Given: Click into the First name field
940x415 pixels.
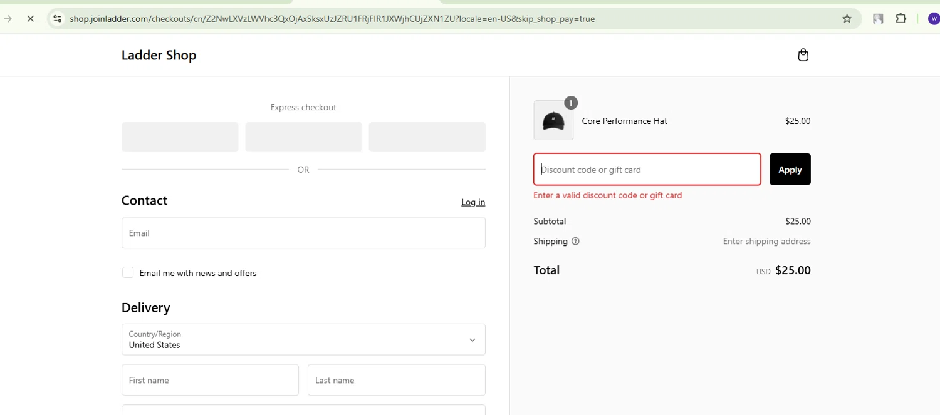Looking at the screenshot, I should 210,380.
